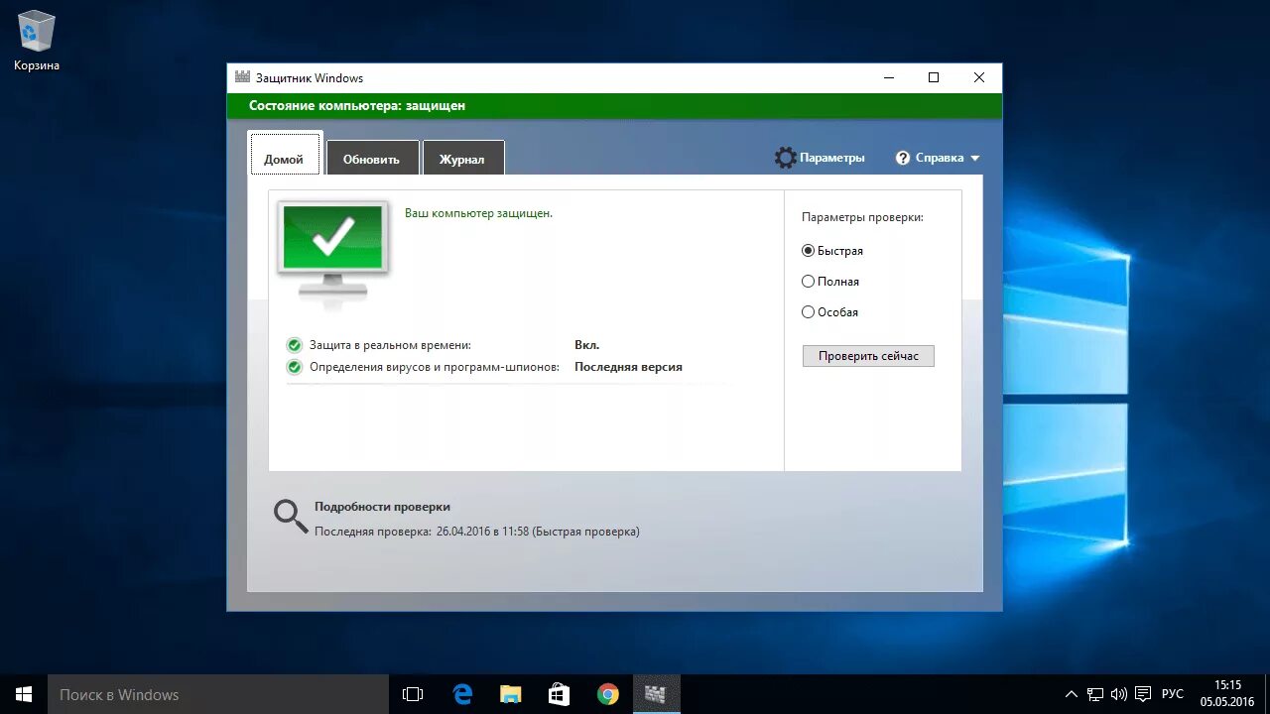The width and height of the screenshot is (1270, 714).
Task: Click the Параметры gear icon
Action: point(785,158)
